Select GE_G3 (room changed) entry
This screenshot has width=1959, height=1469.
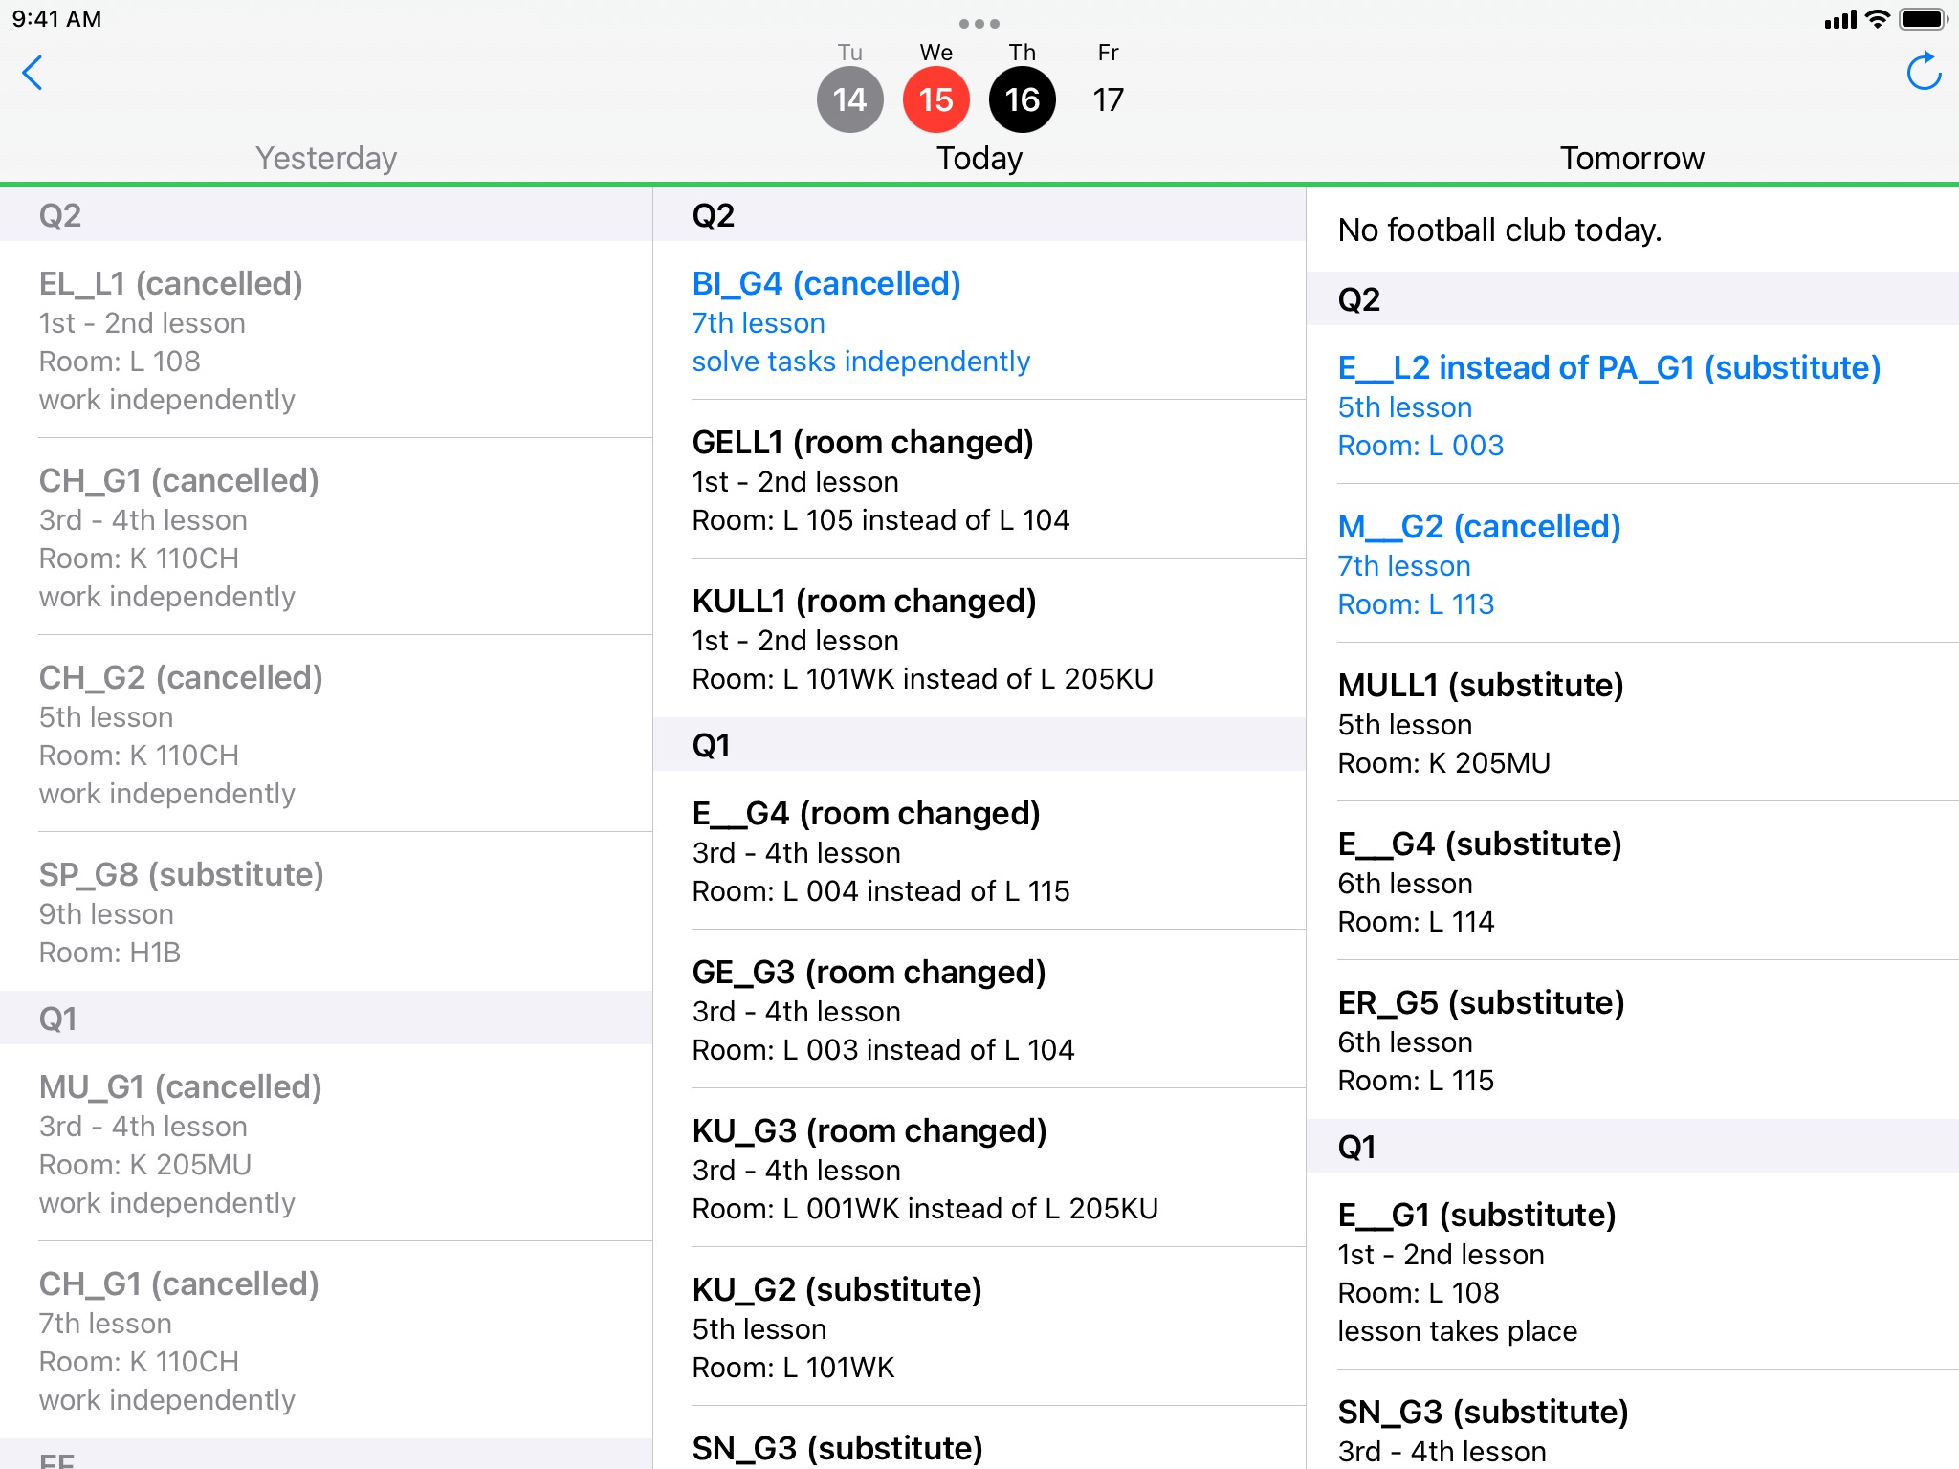pyautogui.click(x=979, y=1009)
